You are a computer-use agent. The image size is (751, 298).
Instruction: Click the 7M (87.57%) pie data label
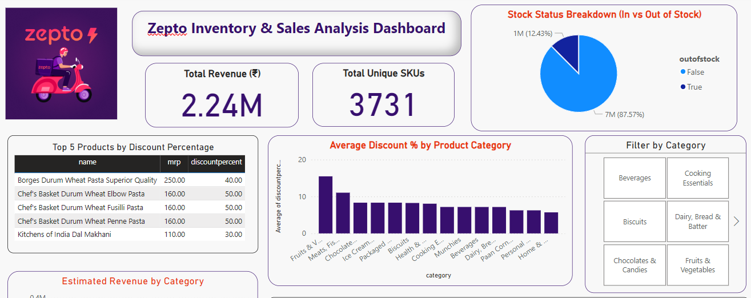coord(624,114)
